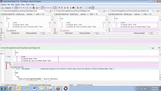161x91 pixels.
Task: Click the Reload blue refresh icon
Action: [x=80, y=8]
